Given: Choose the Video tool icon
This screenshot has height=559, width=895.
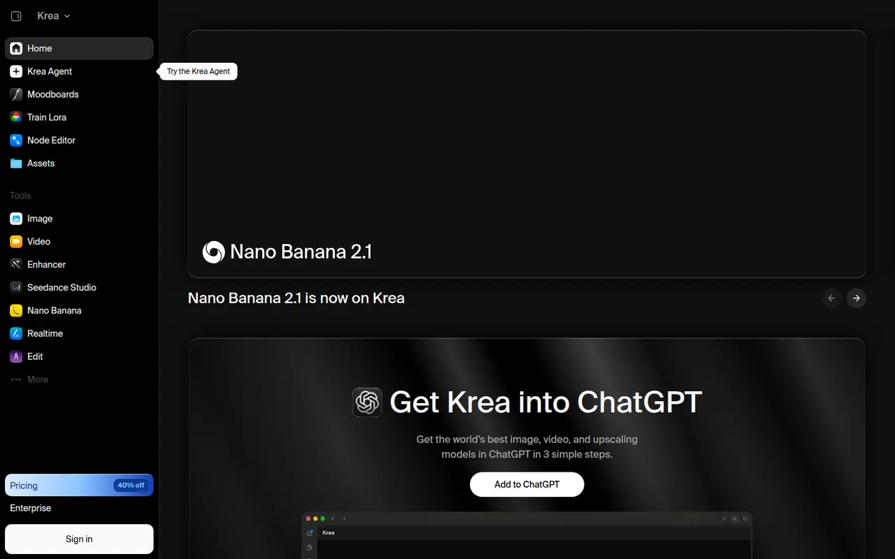Looking at the screenshot, I should [16, 242].
